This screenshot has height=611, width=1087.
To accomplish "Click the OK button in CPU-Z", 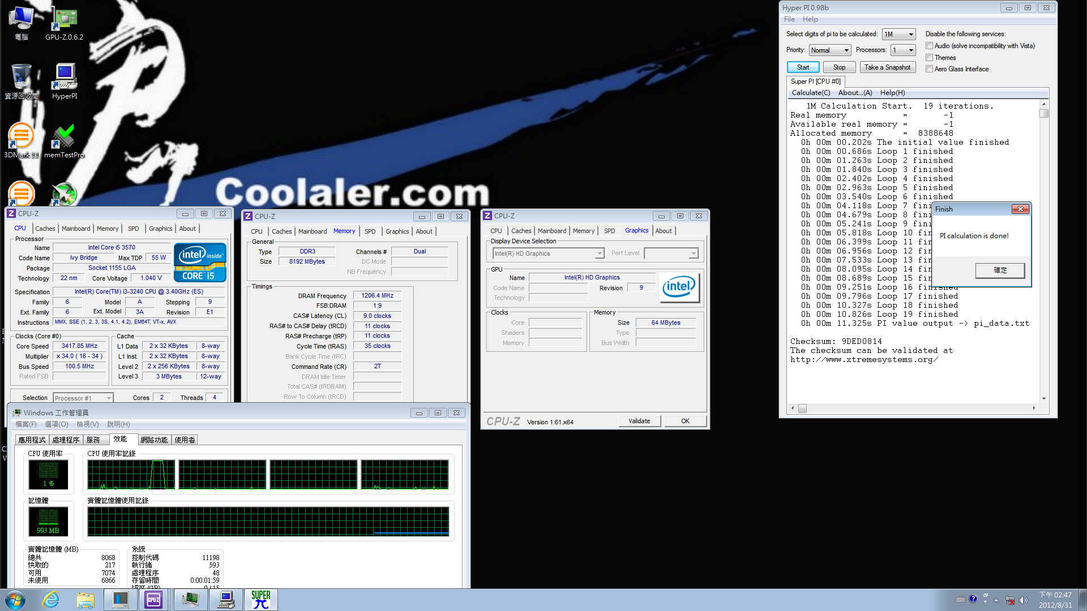I will pos(685,421).
